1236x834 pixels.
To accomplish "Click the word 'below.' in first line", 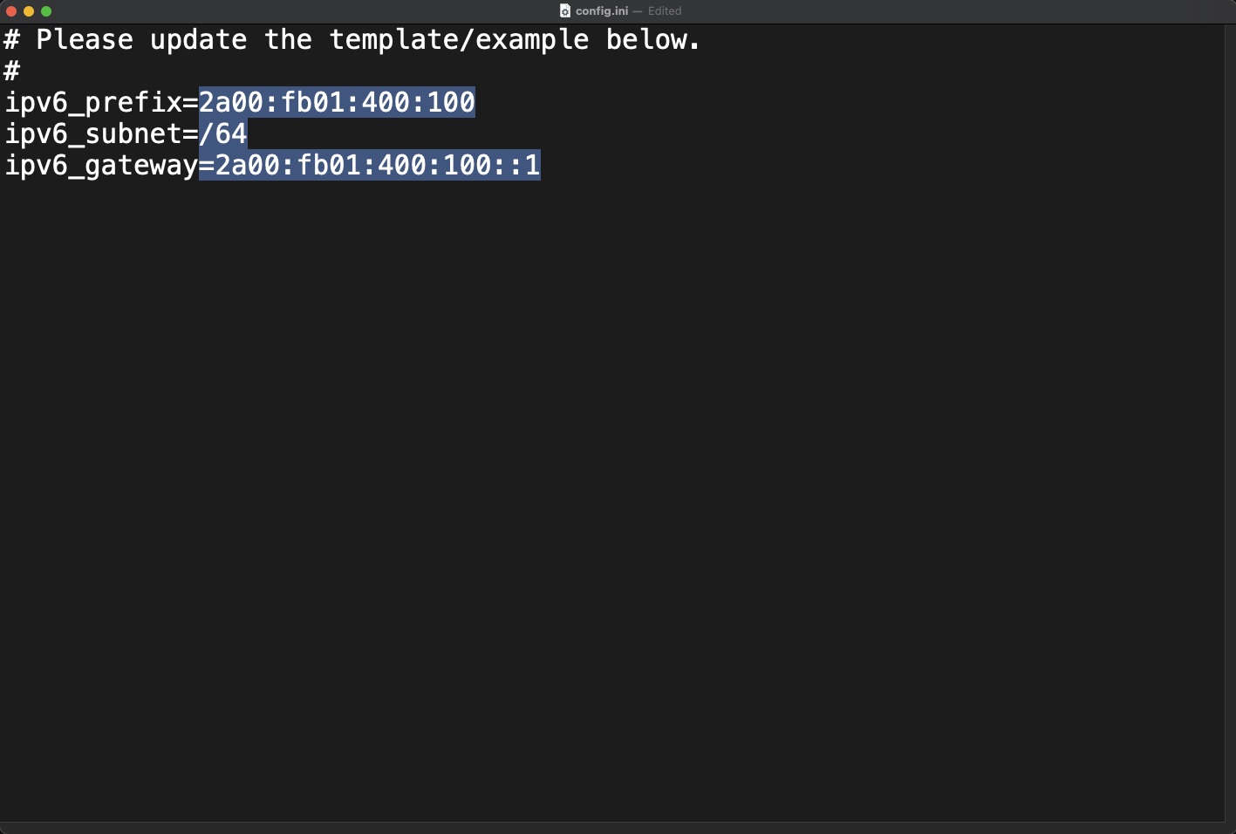I will tap(652, 40).
